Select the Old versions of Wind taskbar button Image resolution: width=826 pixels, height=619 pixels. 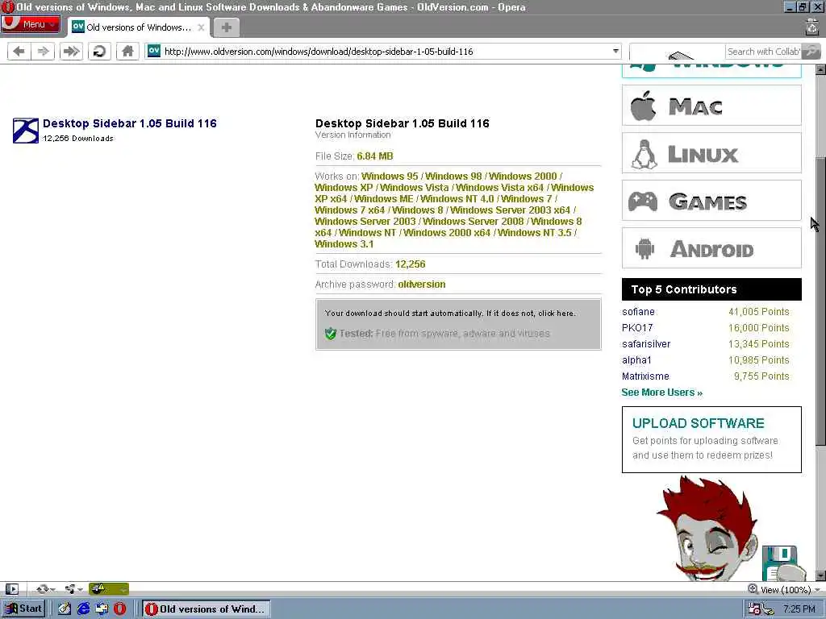(206, 609)
